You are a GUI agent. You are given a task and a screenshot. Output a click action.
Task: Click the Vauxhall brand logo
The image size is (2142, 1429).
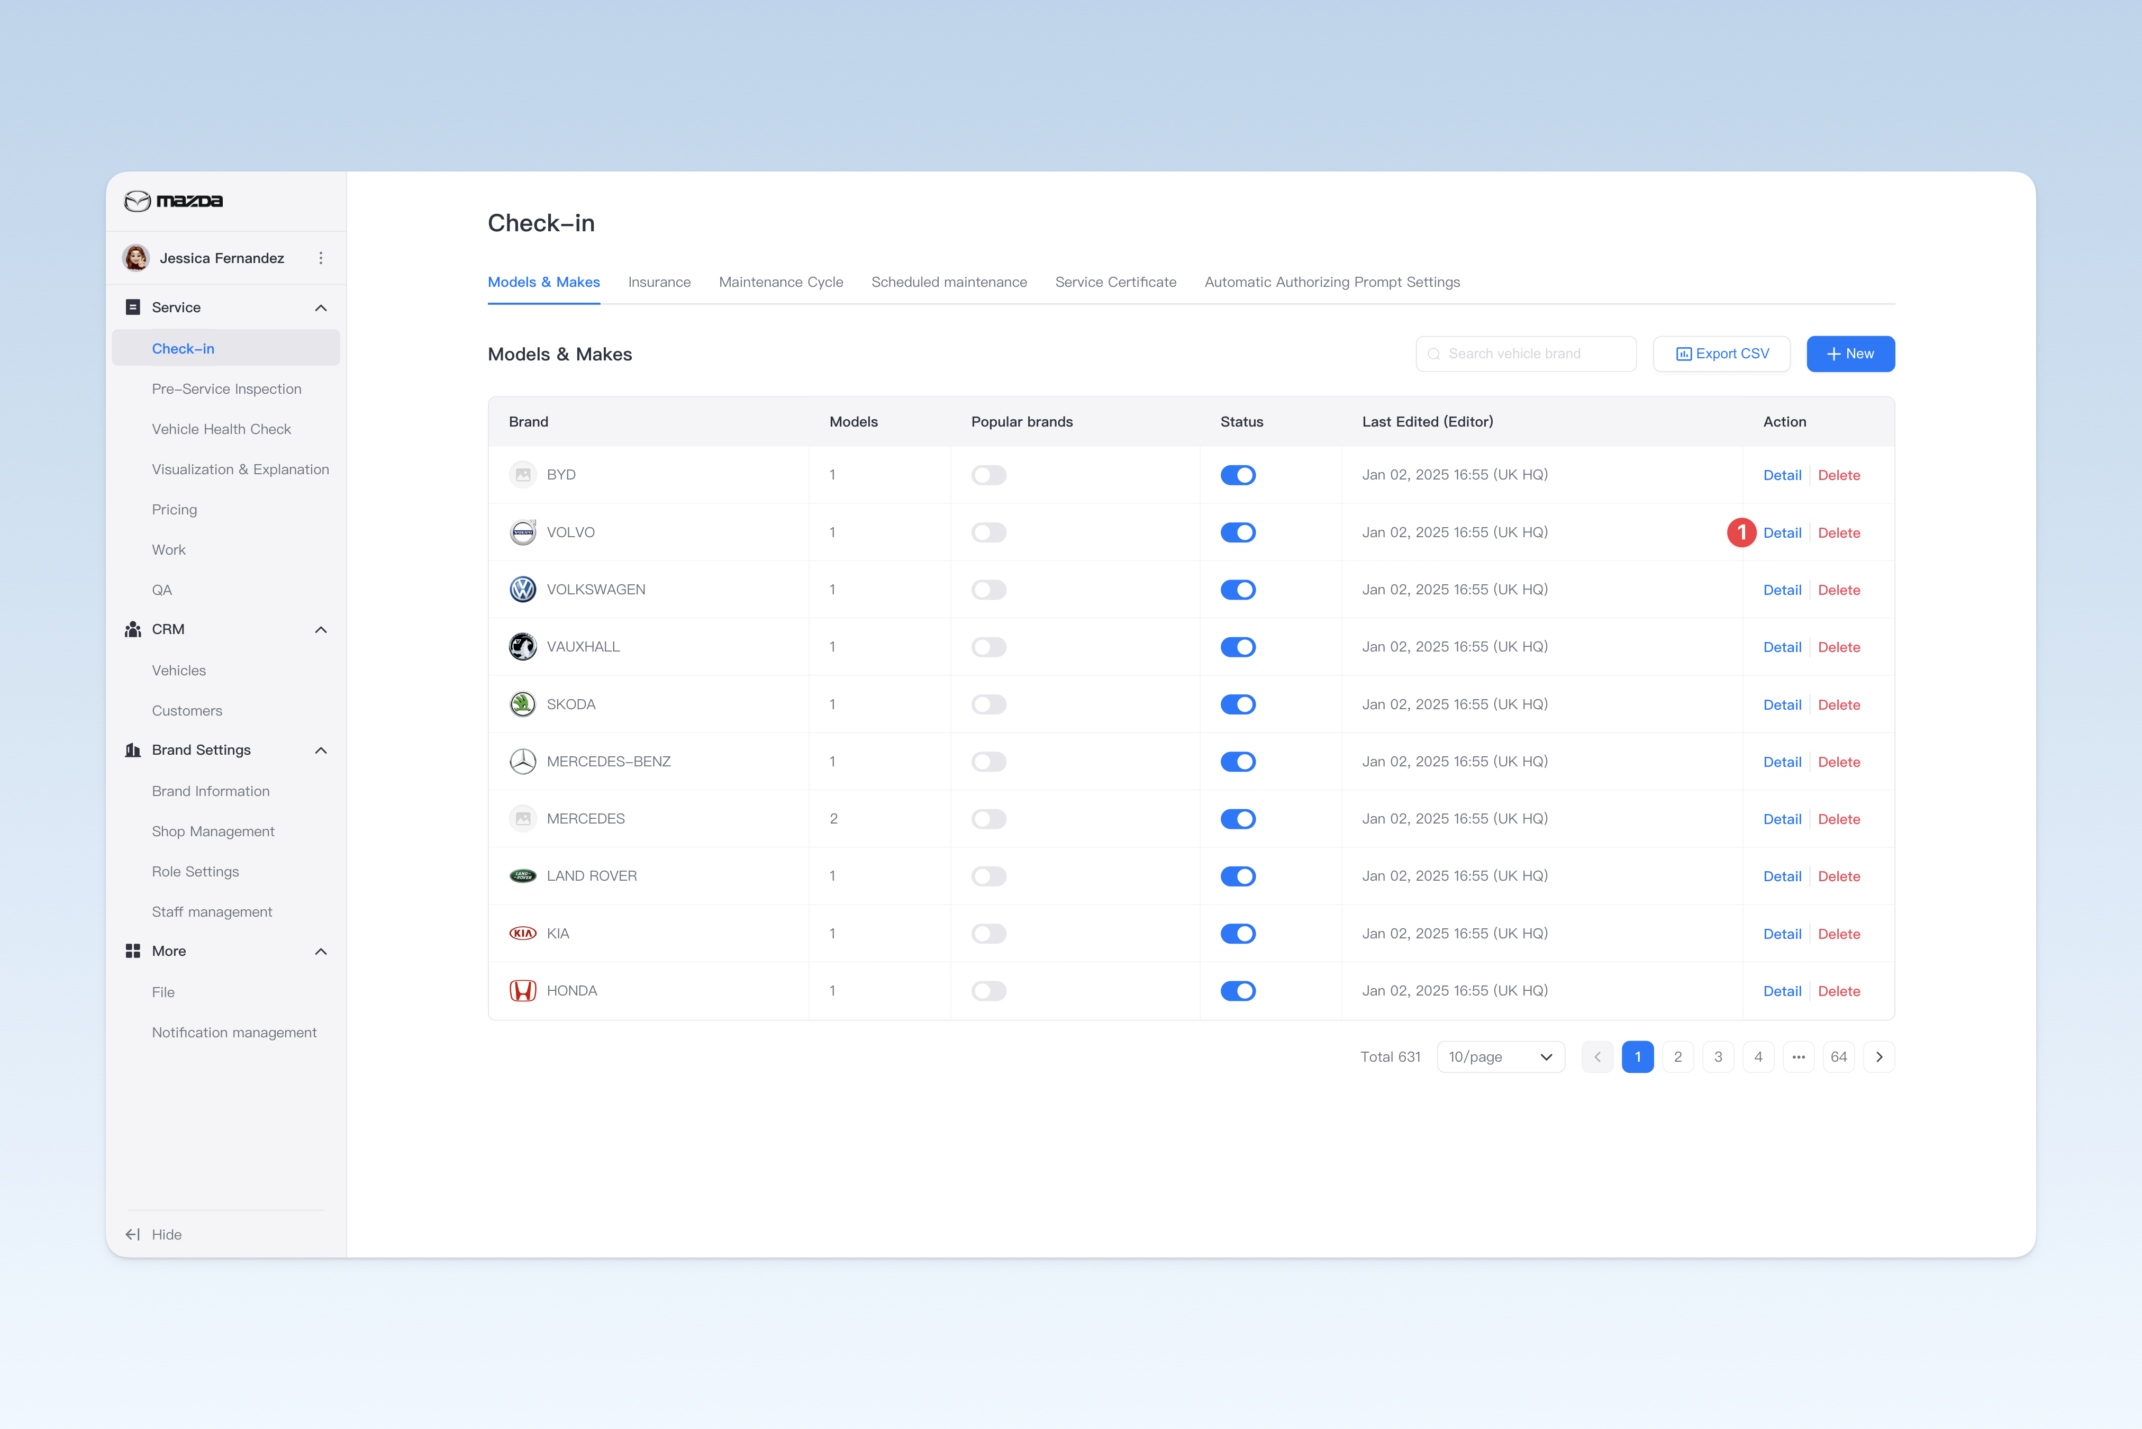click(523, 647)
